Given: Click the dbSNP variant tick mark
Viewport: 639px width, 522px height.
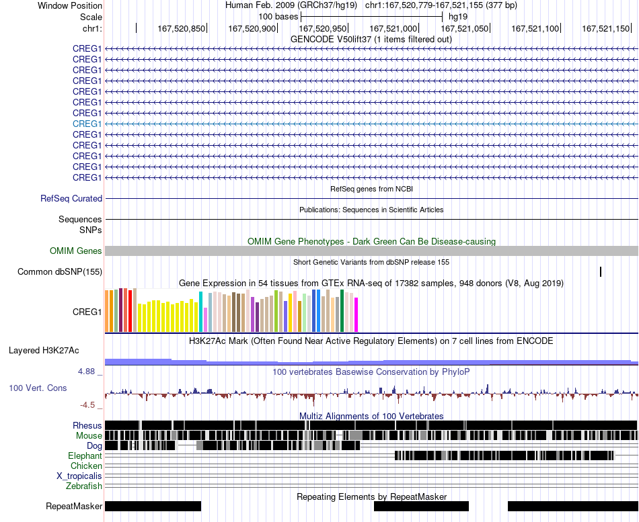Looking at the screenshot, I should [600, 271].
